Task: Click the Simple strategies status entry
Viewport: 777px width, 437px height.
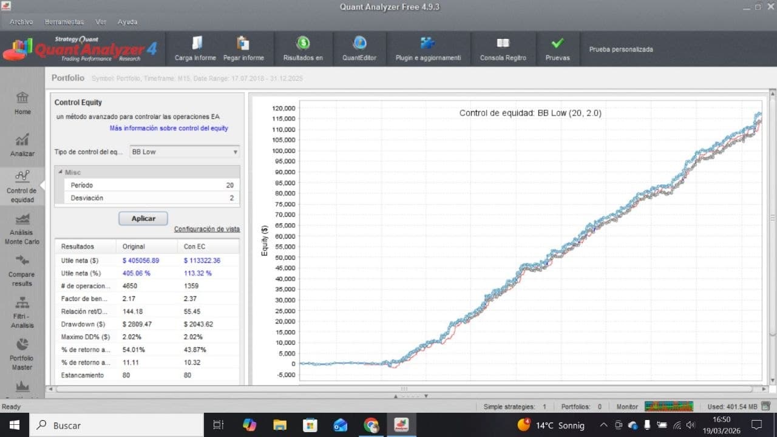Action: (515, 407)
